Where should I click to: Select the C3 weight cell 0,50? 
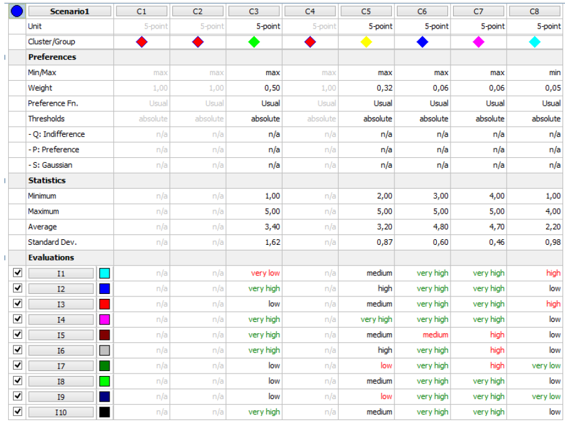pos(255,88)
